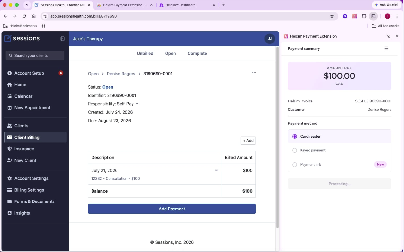Click the SESH_3190690-0001 invoice number
This screenshot has height=252, width=404.
point(373,101)
